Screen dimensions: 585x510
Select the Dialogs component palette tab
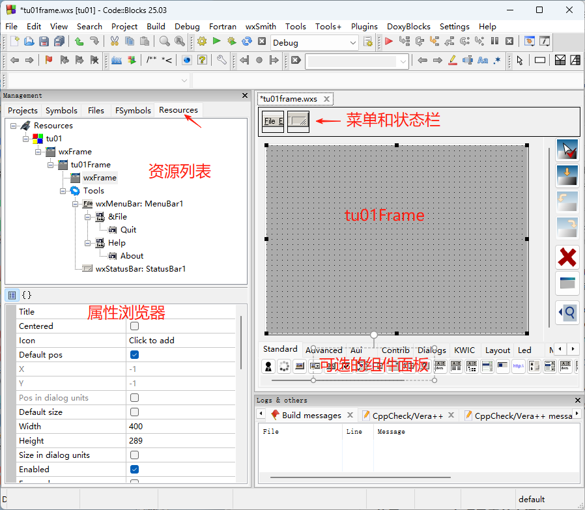(432, 350)
